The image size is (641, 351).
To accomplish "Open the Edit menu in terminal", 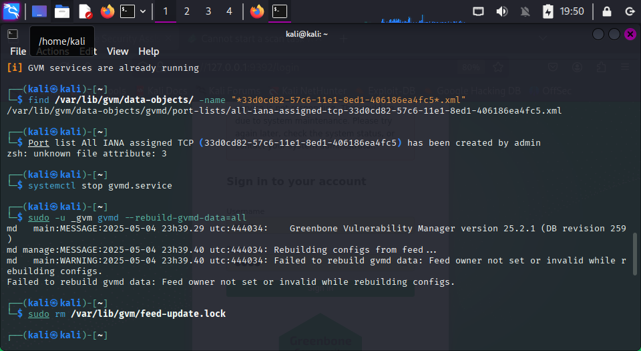I will click(x=88, y=51).
